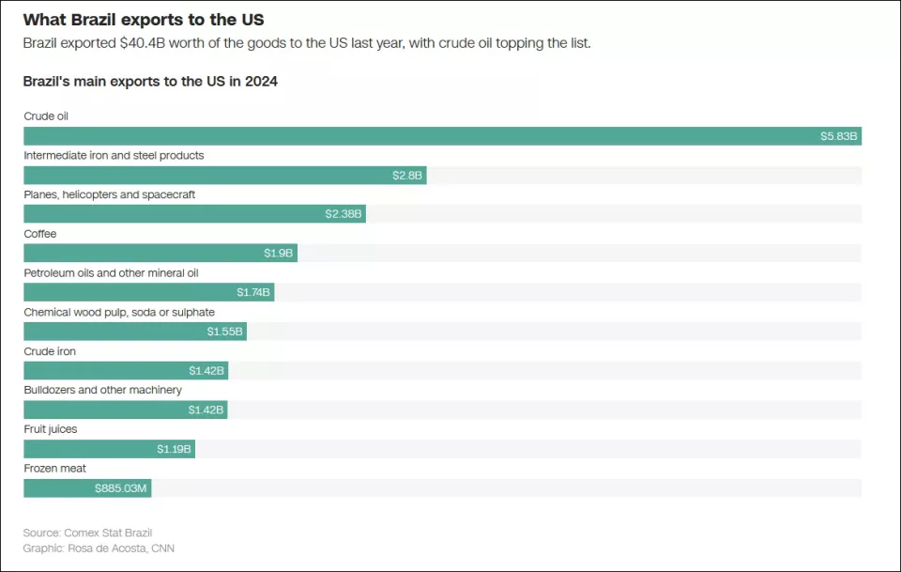
Task: Click the subtitle mentioning $40.4B in goods
Action: (x=307, y=43)
